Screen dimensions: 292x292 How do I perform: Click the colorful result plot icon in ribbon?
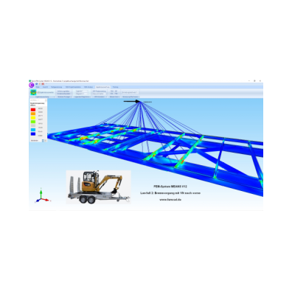(33, 92)
